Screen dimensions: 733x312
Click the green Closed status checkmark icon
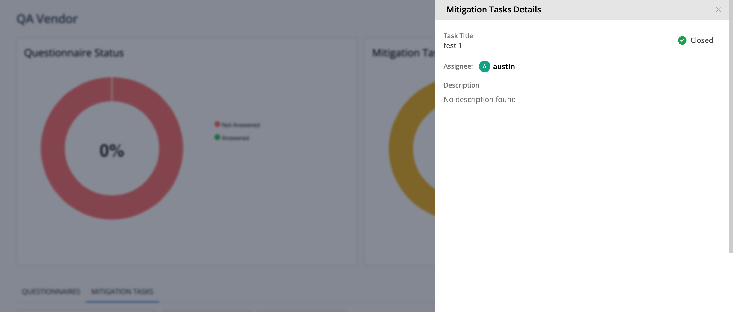pos(682,40)
